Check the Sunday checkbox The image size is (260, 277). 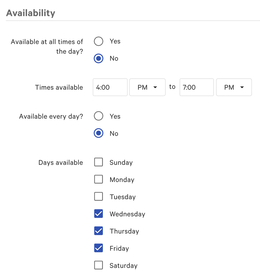[x=99, y=162]
